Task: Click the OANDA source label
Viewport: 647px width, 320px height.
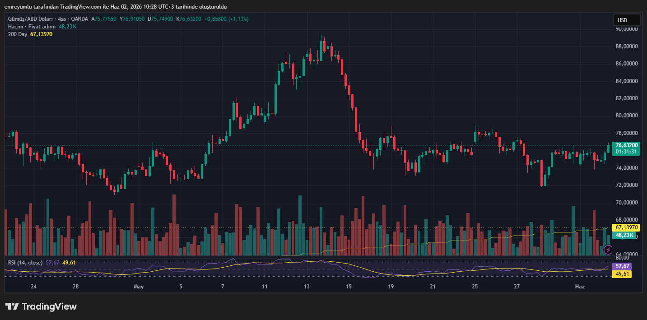Action: pyautogui.click(x=79, y=19)
